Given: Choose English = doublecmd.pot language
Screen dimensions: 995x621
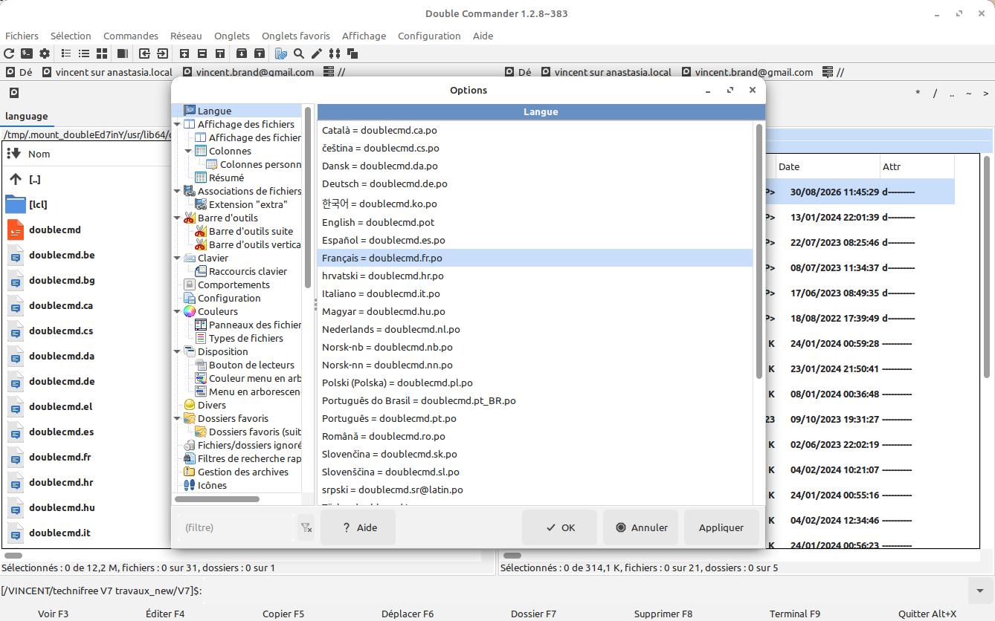Looking at the screenshot, I should pyautogui.click(x=535, y=223).
